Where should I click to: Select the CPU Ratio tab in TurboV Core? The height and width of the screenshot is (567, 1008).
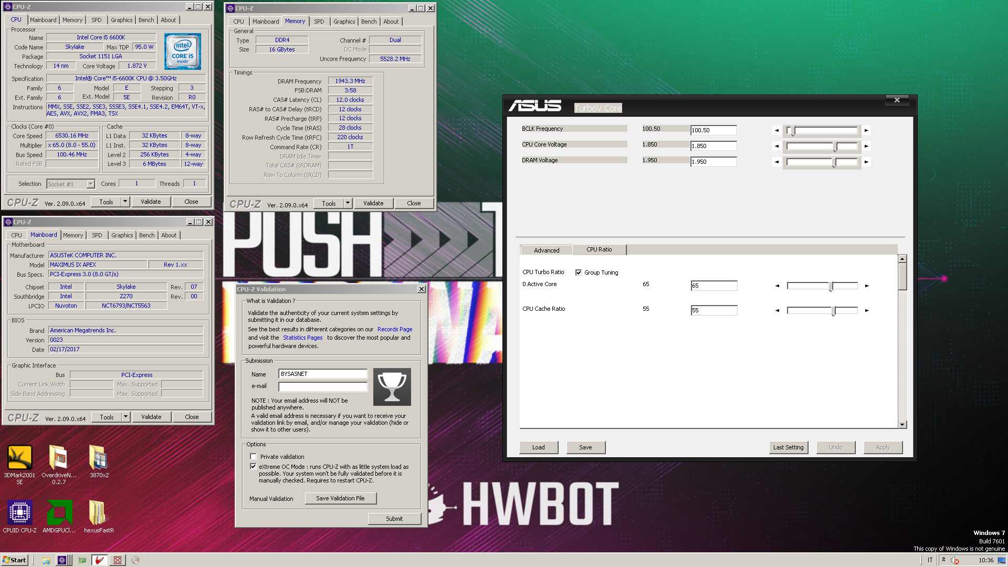tap(599, 250)
